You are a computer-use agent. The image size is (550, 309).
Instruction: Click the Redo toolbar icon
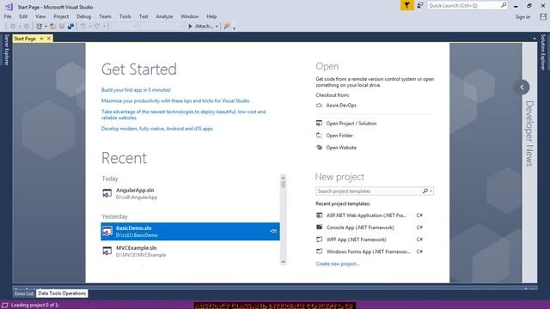pos(97,27)
